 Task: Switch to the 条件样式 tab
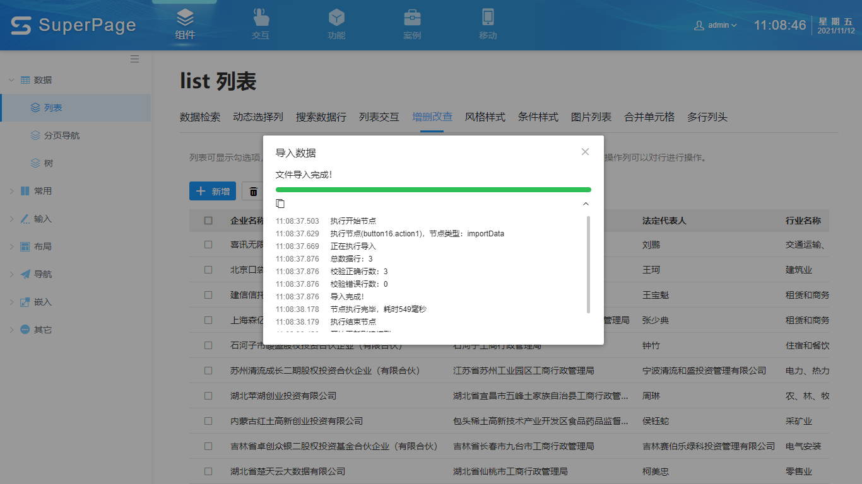coord(538,117)
